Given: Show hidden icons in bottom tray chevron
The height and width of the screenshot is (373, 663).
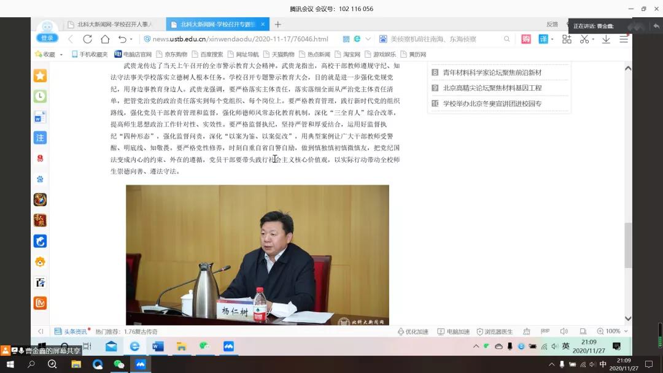Looking at the screenshot, I should 551,364.
